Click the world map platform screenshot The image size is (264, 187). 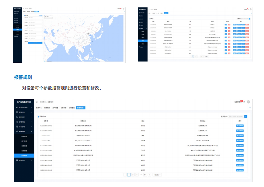click(69, 35)
